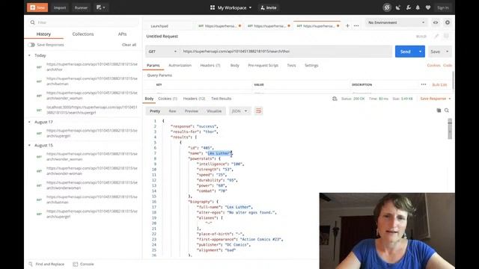This screenshot has height=269, width=479.
Task: Switch to response Cookies (1) tab
Action: tap(168, 99)
